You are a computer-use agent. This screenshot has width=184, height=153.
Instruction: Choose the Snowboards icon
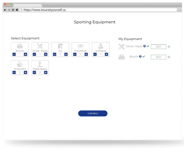click(80, 46)
